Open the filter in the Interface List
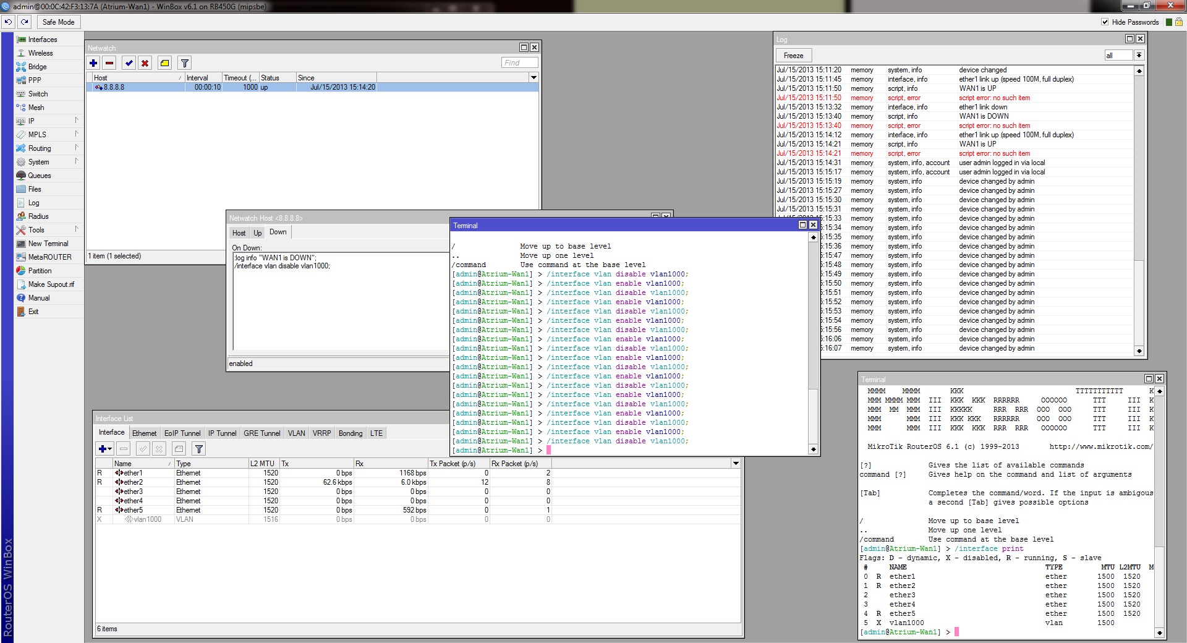 click(199, 449)
